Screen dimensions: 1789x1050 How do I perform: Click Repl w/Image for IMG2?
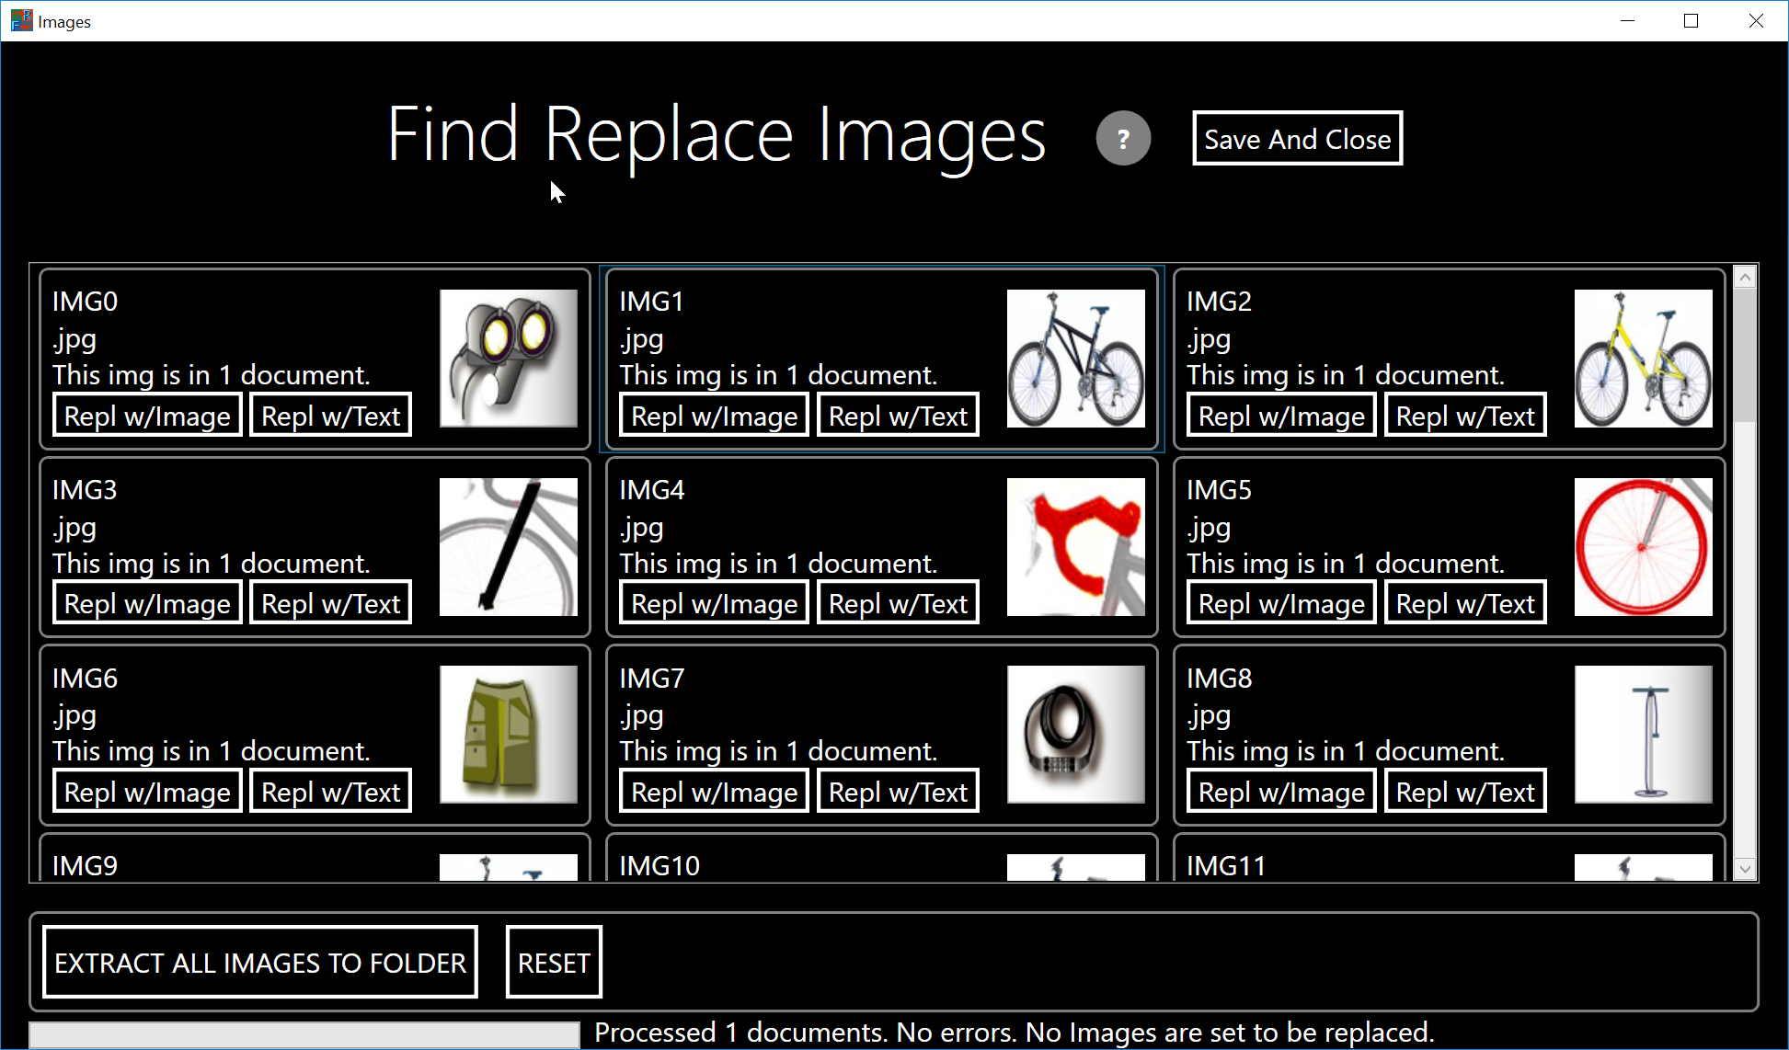pyautogui.click(x=1281, y=416)
